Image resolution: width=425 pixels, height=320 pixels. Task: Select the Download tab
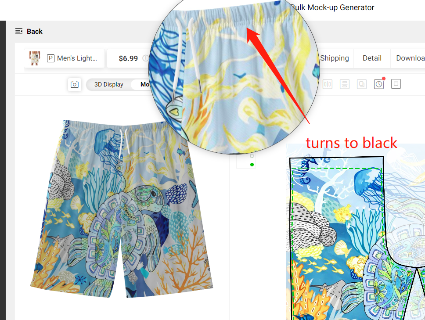tap(410, 58)
